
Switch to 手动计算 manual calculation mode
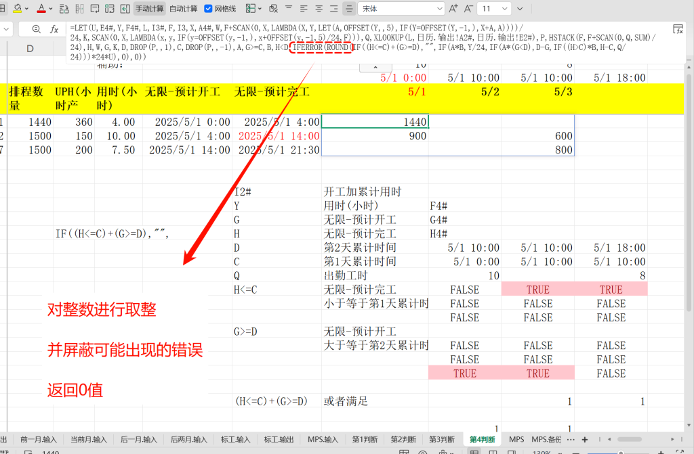[150, 9]
